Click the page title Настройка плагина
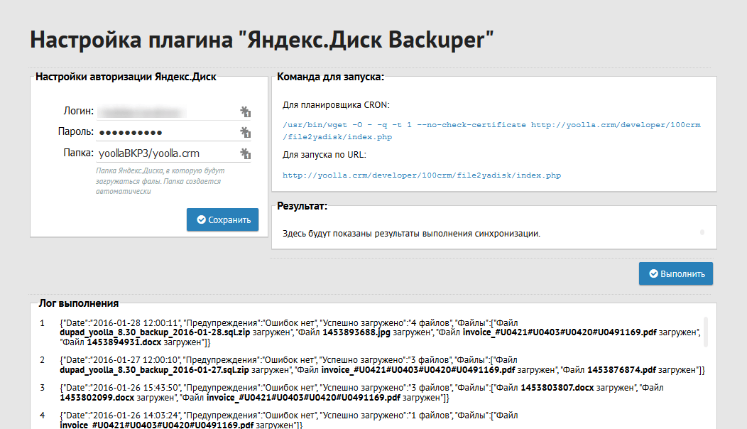Image resolution: width=747 pixels, height=429 pixels. 261,40
